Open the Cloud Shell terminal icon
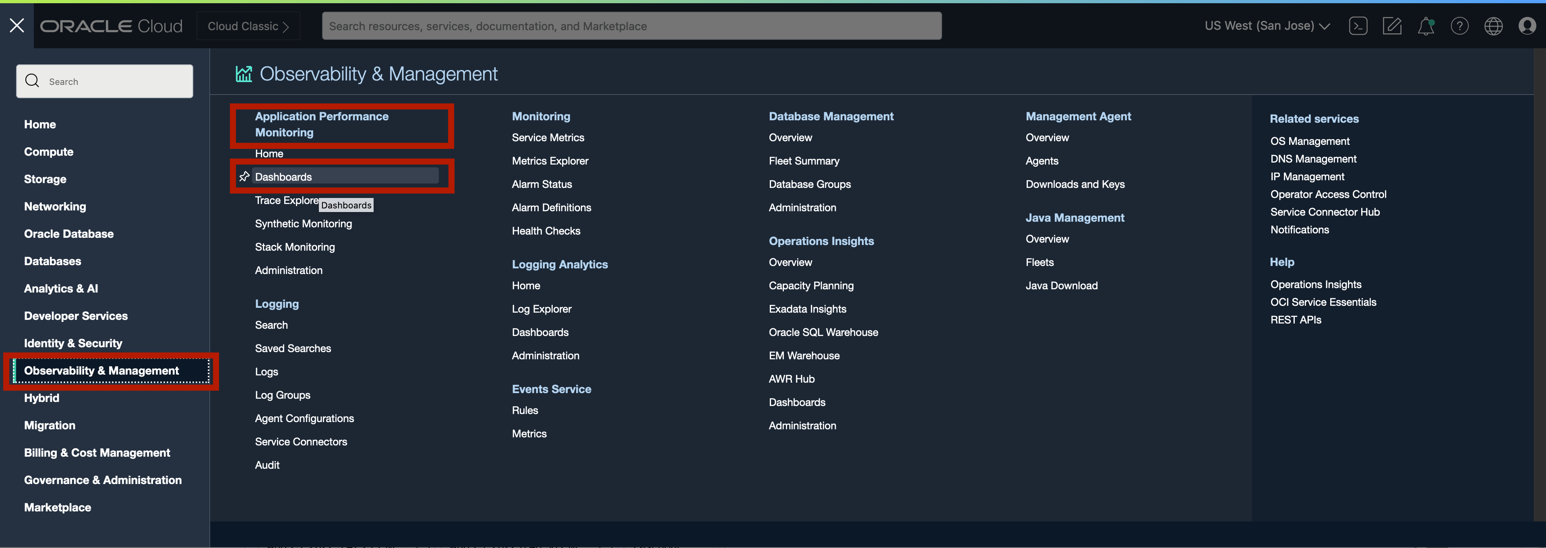This screenshot has height=548, width=1546. click(x=1359, y=26)
